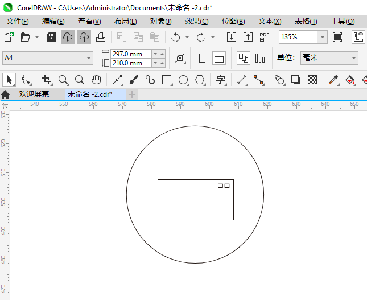The height and width of the screenshot is (300, 367).
Task: Select the Pan hand tool
Action: coord(96,80)
